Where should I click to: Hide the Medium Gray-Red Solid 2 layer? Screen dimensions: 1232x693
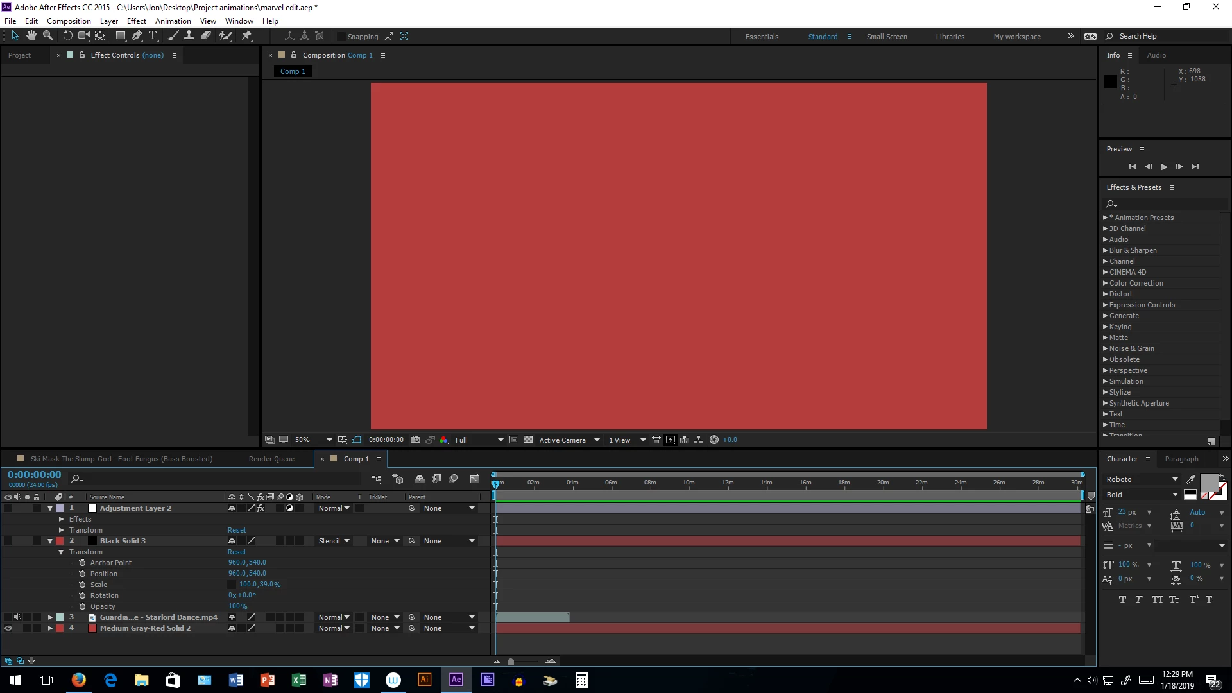coord(8,629)
